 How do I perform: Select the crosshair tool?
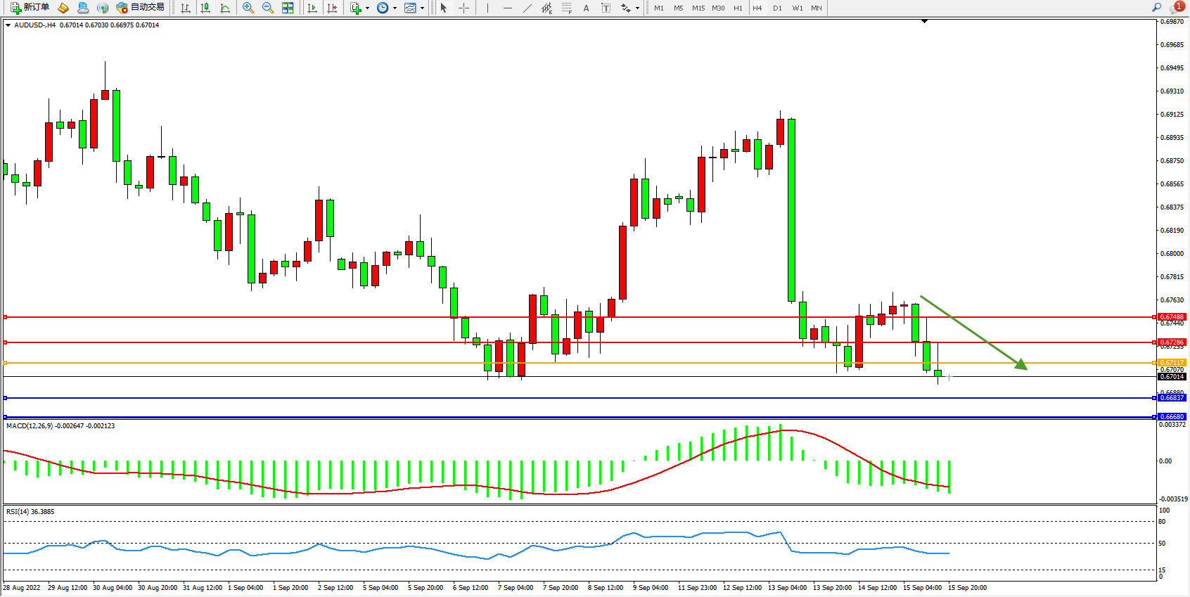coord(464,8)
